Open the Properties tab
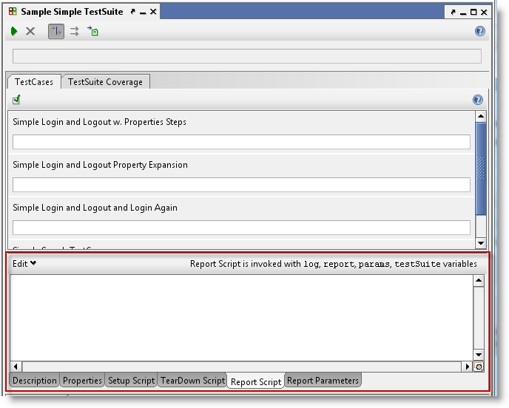This screenshot has width=509, height=408. tap(82, 380)
